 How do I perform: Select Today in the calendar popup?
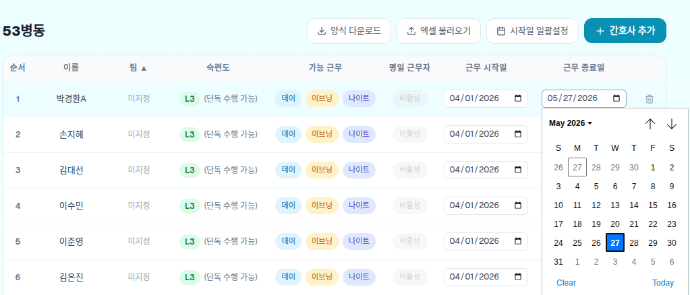point(663,283)
